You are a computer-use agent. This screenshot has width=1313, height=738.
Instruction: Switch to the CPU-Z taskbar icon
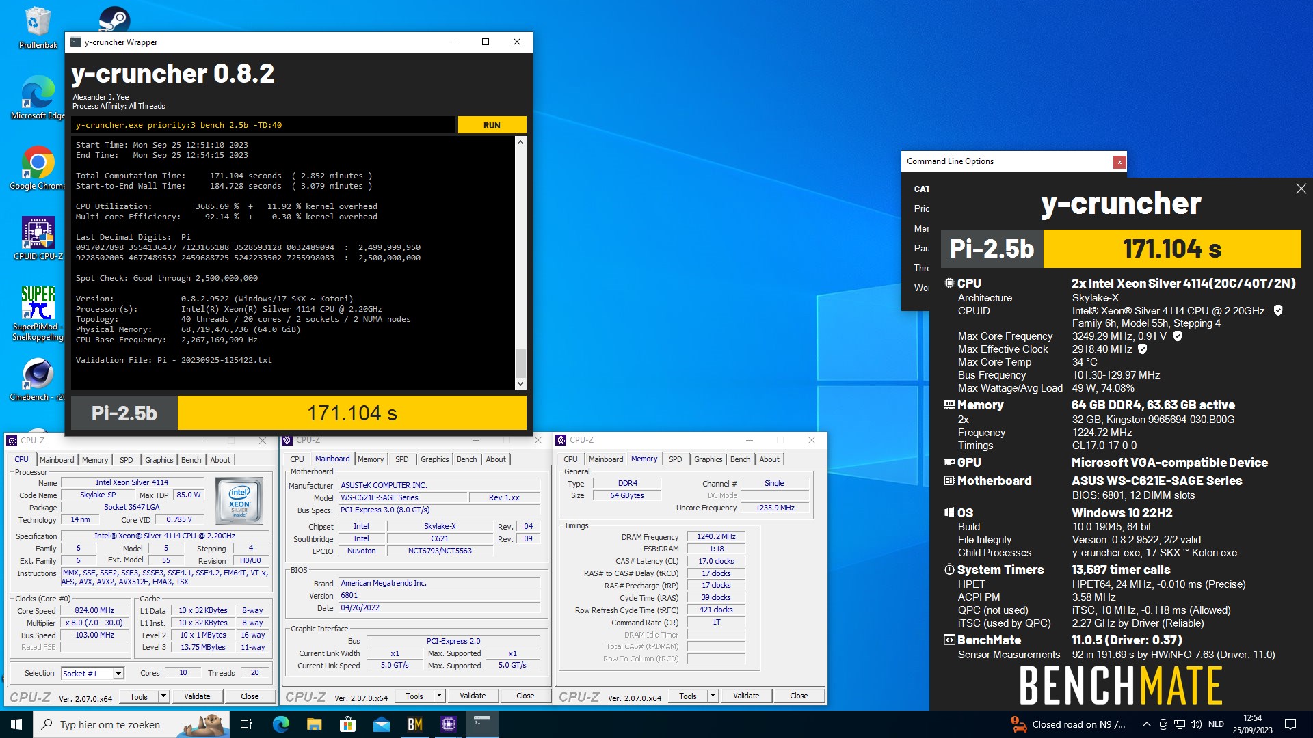[449, 724]
